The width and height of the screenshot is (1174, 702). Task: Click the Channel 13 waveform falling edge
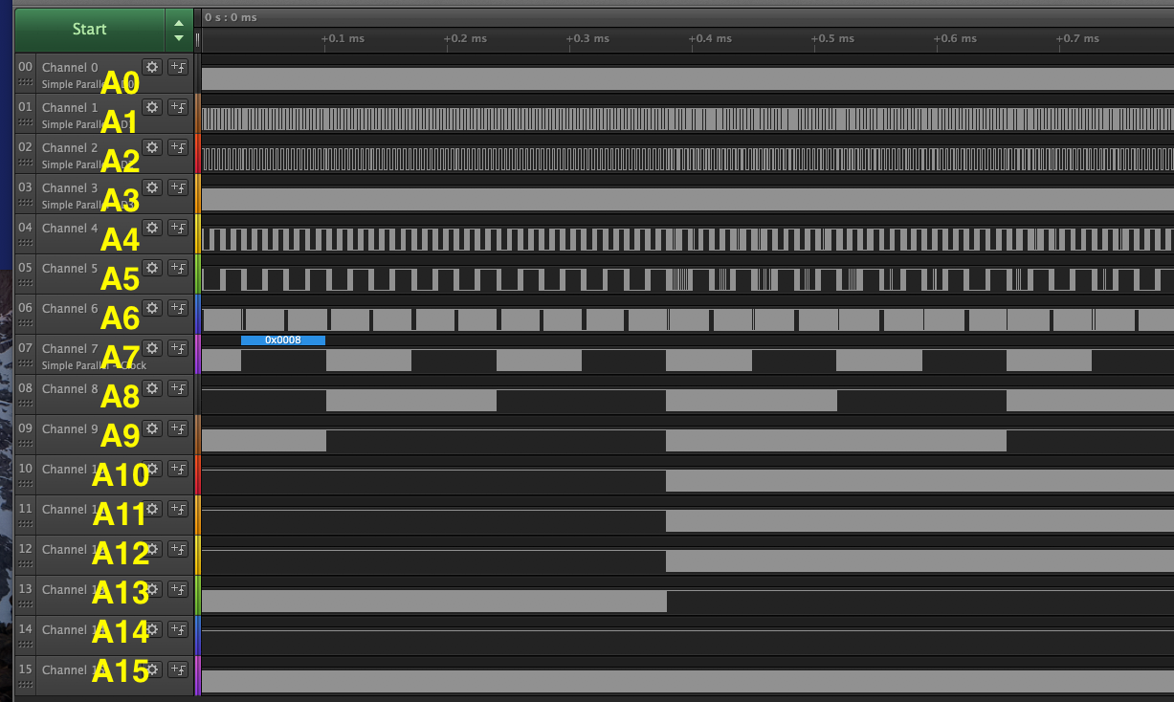point(667,602)
